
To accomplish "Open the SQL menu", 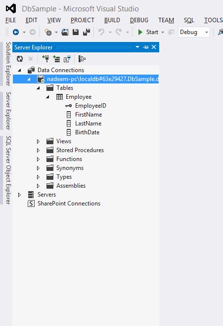I will (189, 20).
